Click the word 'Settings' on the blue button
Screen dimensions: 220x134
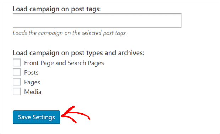point(44,117)
